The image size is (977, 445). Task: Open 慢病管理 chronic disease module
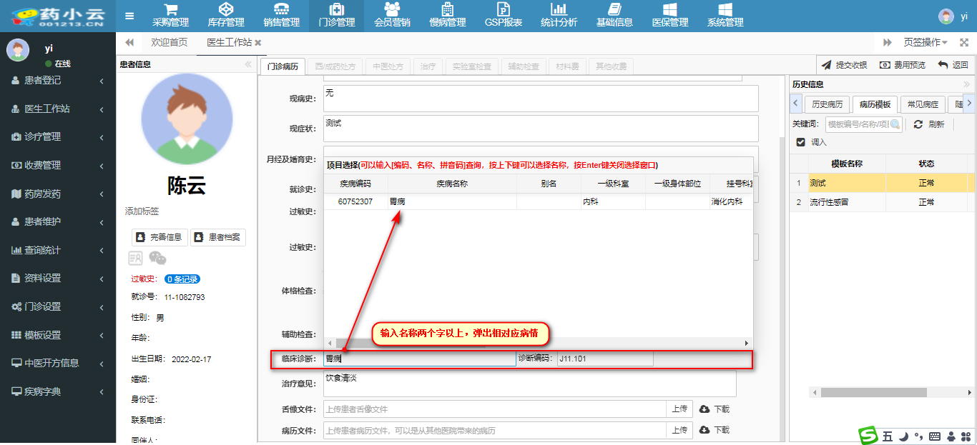click(x=447, y=16)
